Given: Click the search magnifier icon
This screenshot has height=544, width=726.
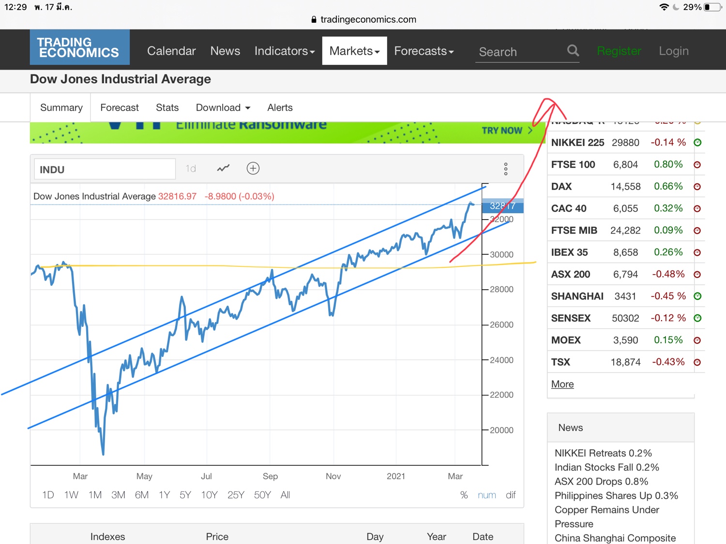Looking at the screenshot, I should pyautogui.click(x=573, y=50).
